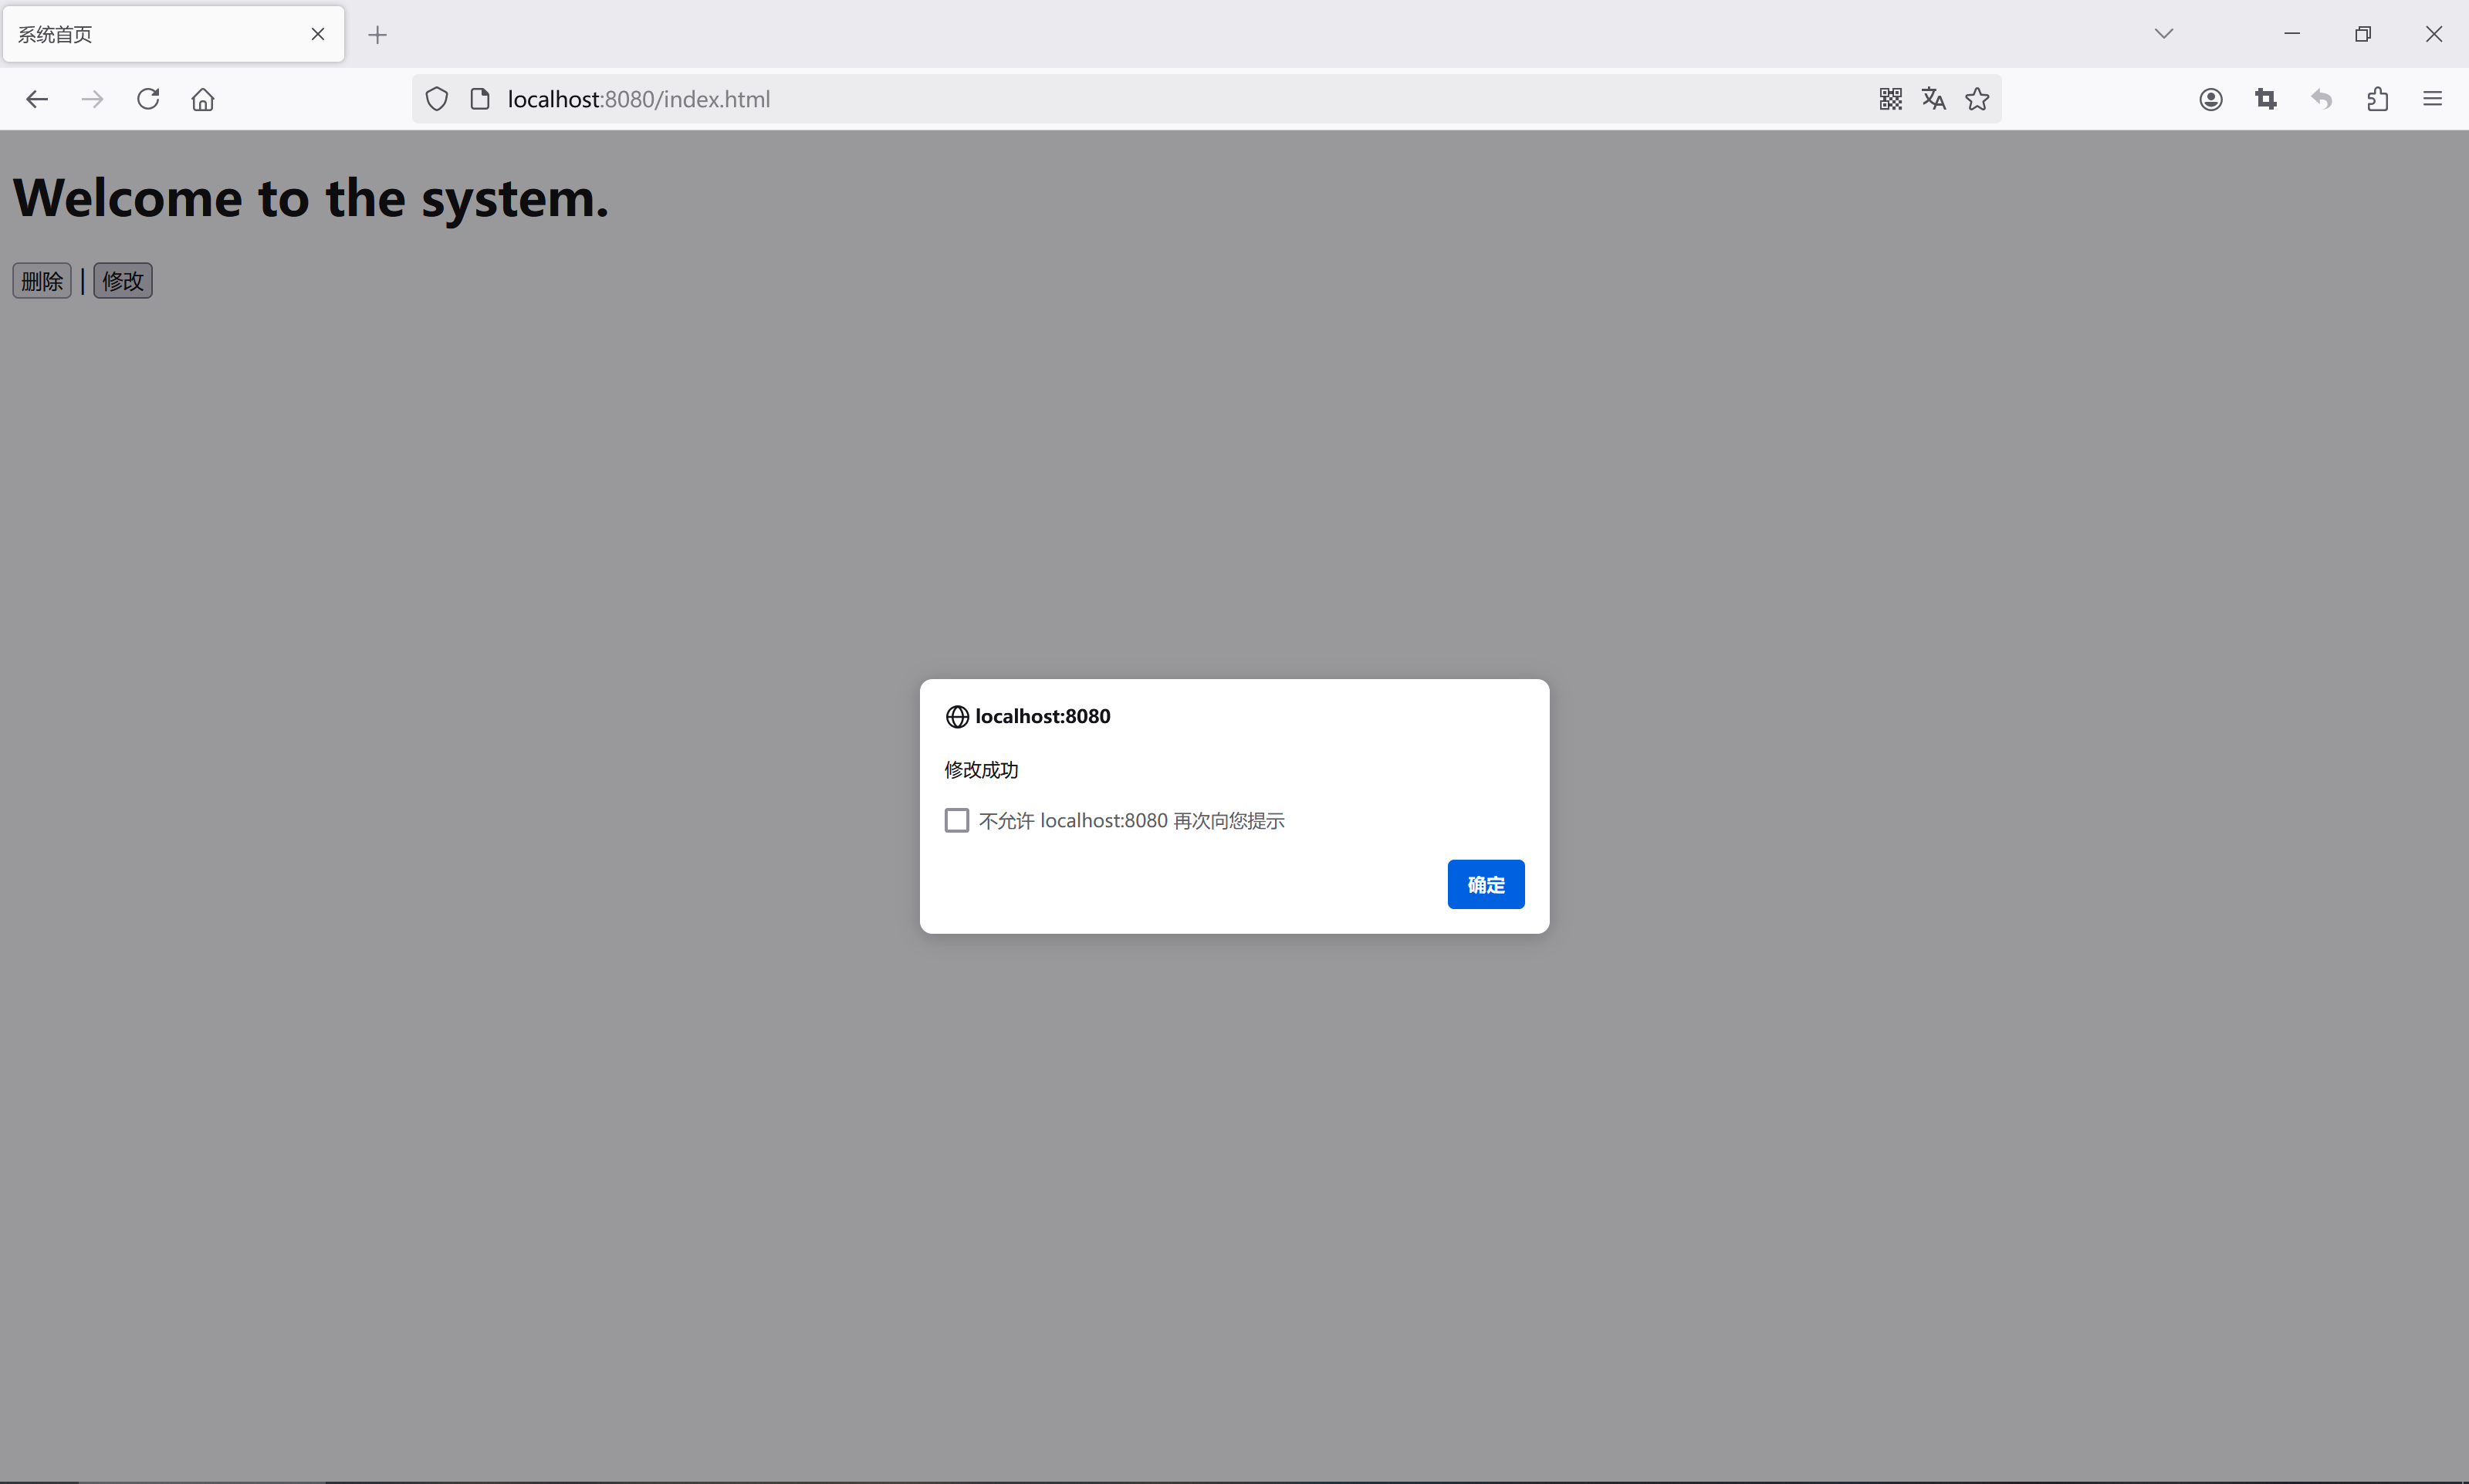The height and width of the screenshot is (1484, 2469).
Task: Check the don't allow prompts checkbox
Action: 957,821
